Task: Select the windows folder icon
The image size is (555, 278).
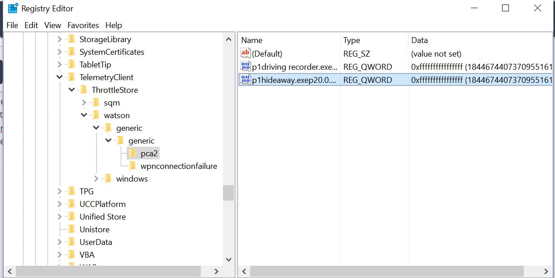Action: [x=108, y=178]
